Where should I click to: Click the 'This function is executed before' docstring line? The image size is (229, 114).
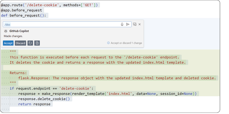pyautogui.click(x=94, y=57)
